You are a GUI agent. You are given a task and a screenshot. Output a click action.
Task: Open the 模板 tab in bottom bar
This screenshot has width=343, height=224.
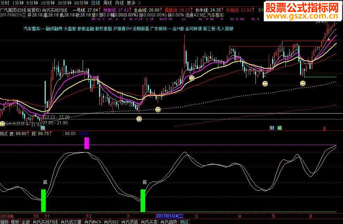[x=15, y=222]
